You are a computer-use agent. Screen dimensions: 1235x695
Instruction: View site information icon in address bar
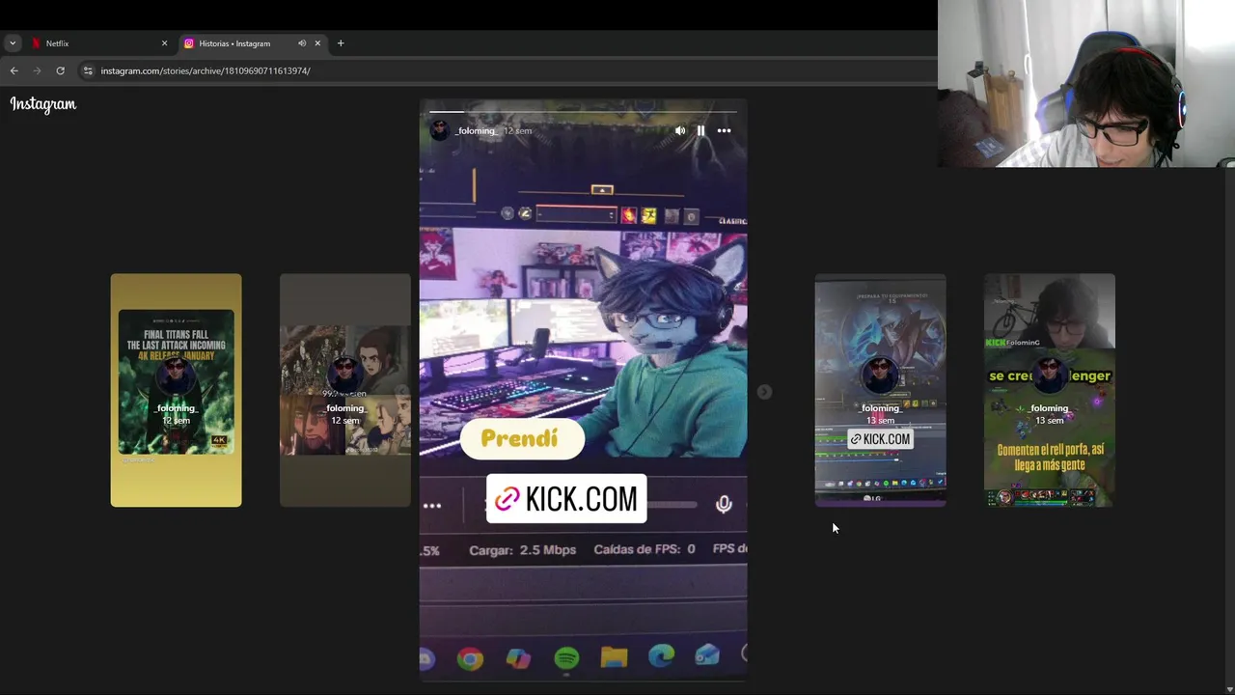[88, 70]
